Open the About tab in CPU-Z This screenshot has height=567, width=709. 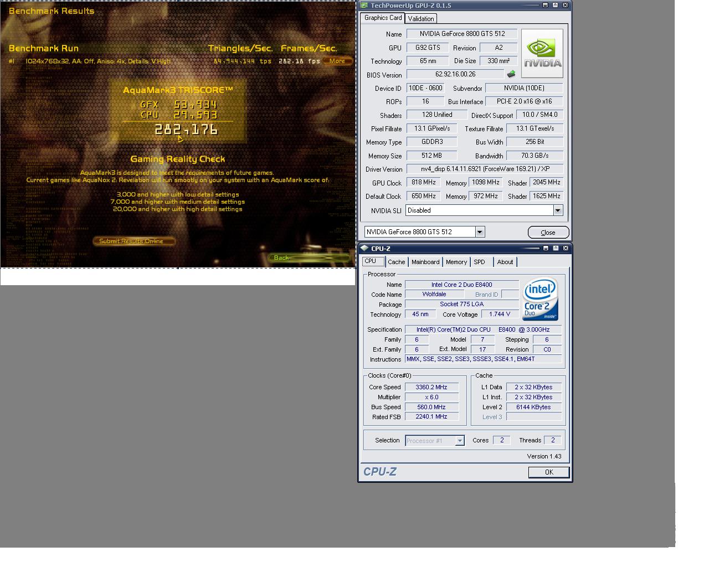point(505,262)
